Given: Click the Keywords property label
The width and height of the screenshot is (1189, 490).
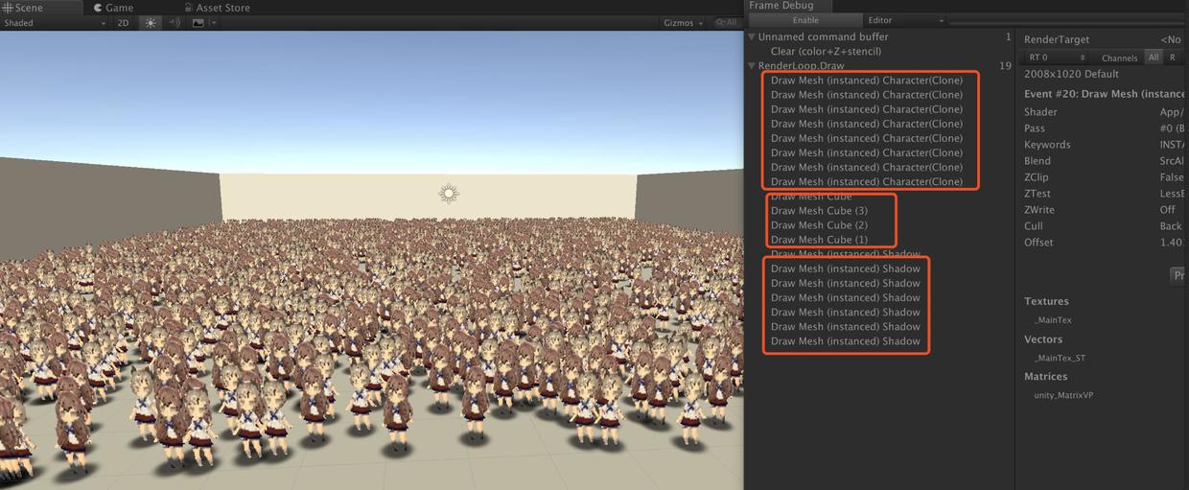Looking at the screenshot, I should pos(1047,145).
